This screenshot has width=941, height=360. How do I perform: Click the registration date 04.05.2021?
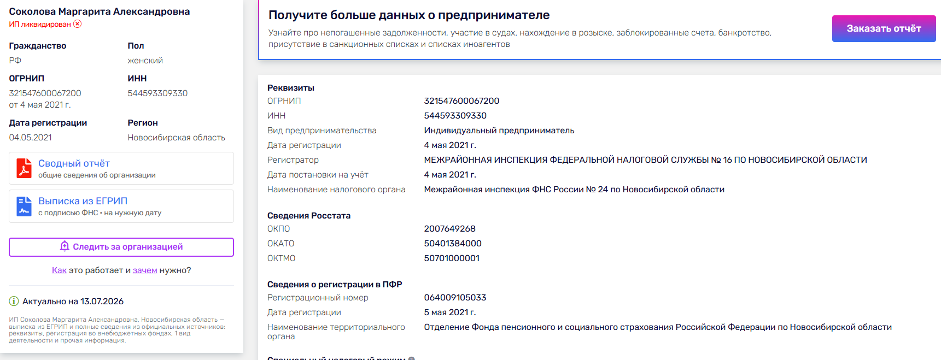pos(31,138)
